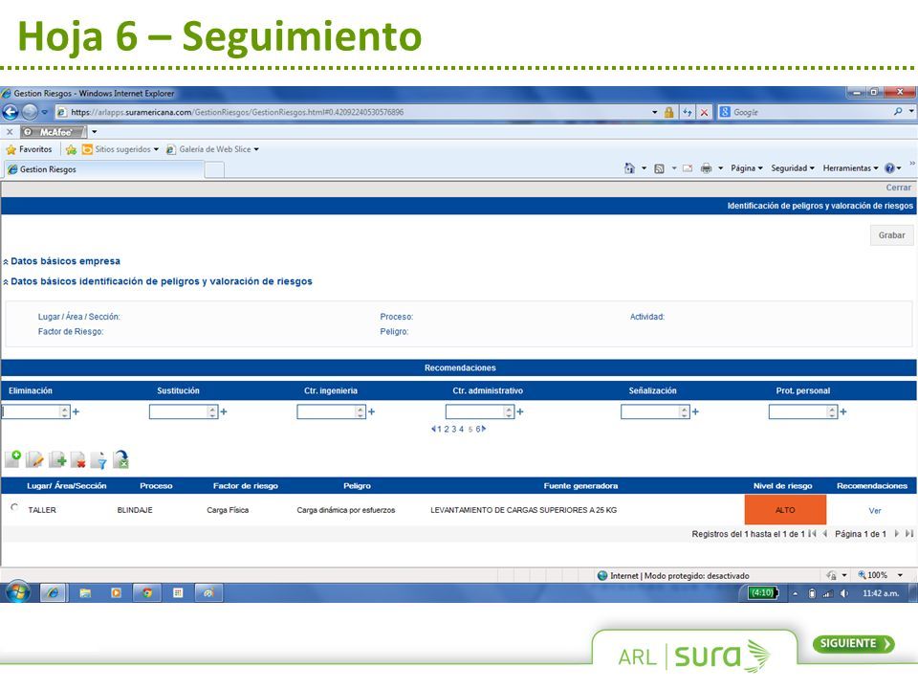
Task: Open the print options dropdown arrow
Action: coord(721,168)
